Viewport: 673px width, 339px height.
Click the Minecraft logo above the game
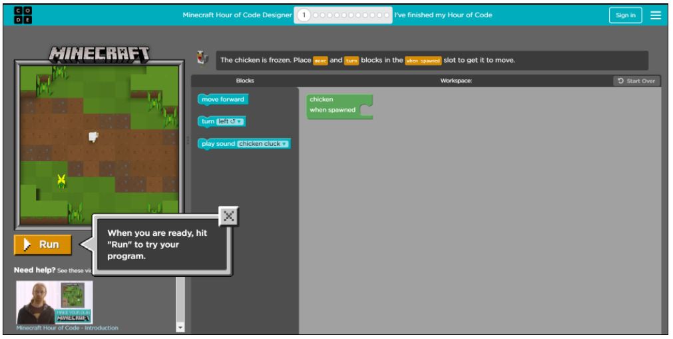point(99,54)
